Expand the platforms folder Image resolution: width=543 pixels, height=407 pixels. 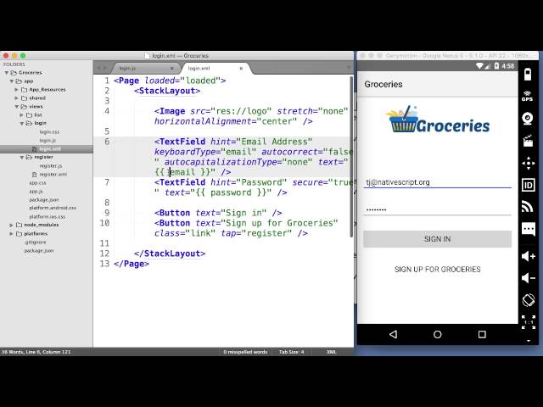tap(11, 234)
